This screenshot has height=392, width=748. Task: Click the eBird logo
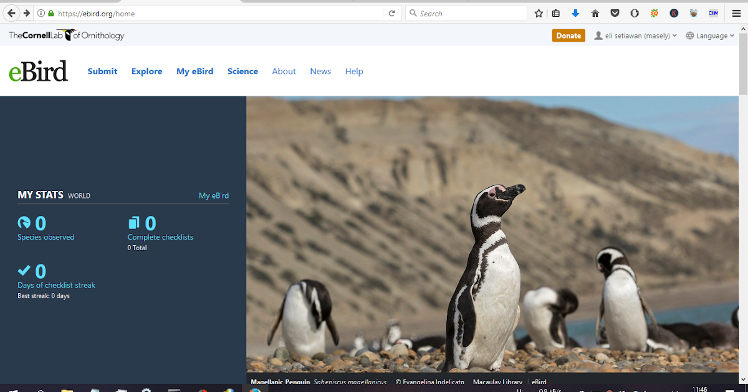(38, 71)
